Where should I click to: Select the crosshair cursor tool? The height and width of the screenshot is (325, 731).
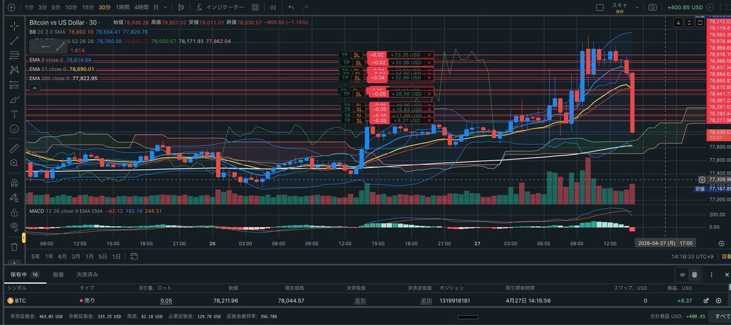(x=14, y=26)
